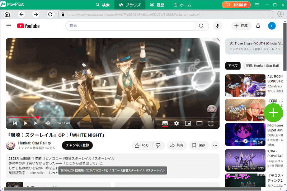Viewport: 287px width, 191px height.
Task: Open the Honkai: Star Rail channel name
Action: 32,143
